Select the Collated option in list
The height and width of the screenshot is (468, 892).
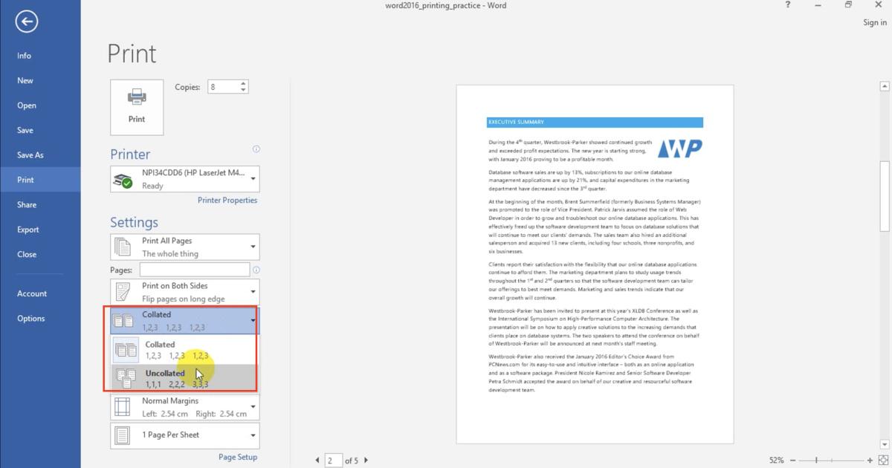pos(183,349)
